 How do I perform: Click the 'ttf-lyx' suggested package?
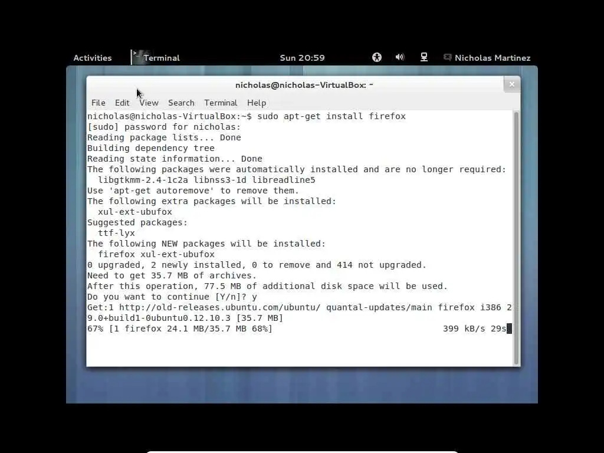pyautogui.click(x=116, y=233)
